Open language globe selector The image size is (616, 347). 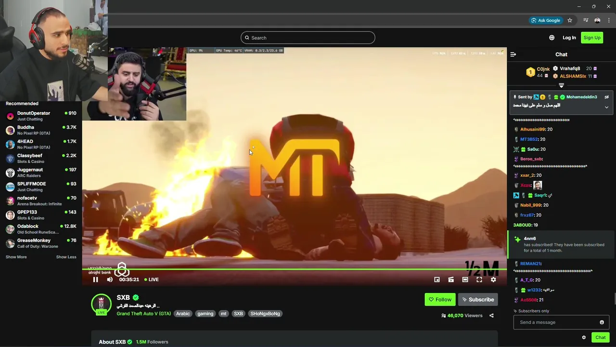point(552,38)
